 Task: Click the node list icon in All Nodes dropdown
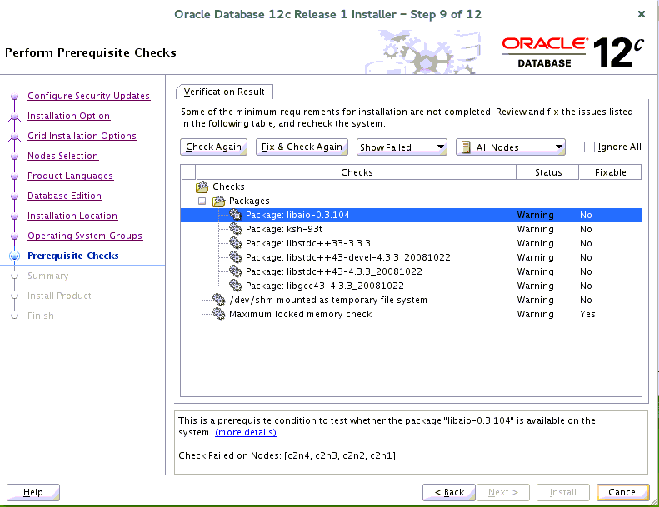coord(466,147)
